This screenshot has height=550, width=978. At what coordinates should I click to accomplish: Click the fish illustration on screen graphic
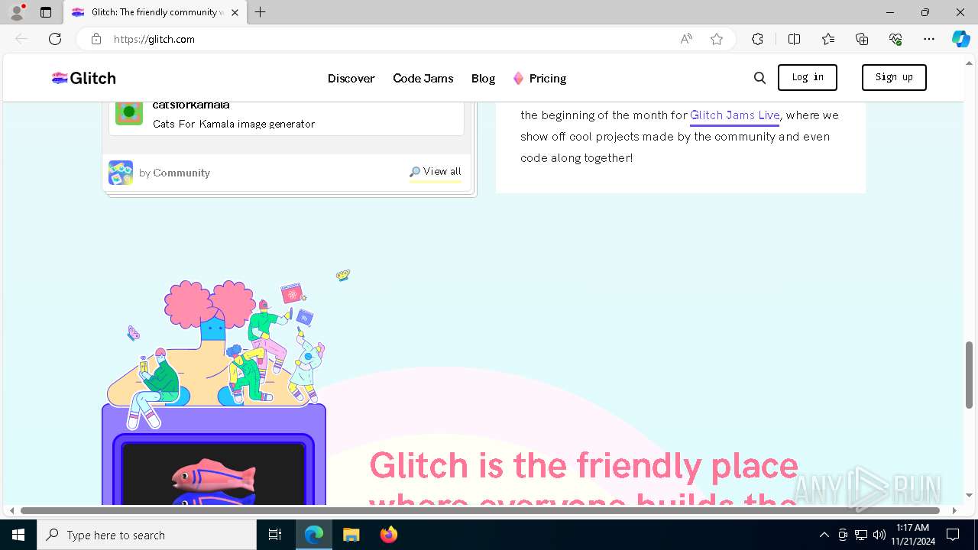(213, 481)
